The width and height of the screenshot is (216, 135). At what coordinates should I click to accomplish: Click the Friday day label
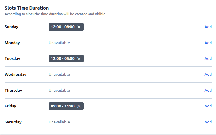tap(11, 106)
